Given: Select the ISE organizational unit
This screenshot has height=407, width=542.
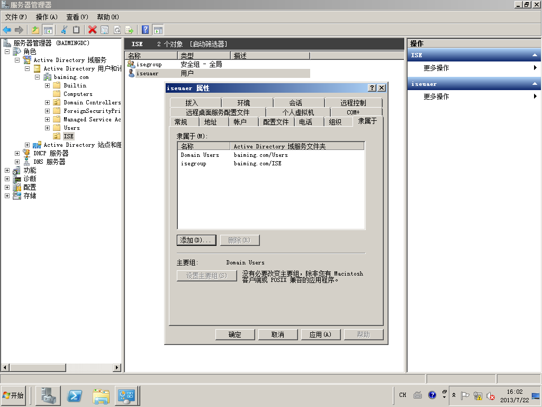Looking at the screenshot, I should pyautogui.click(x=68, y=136).
